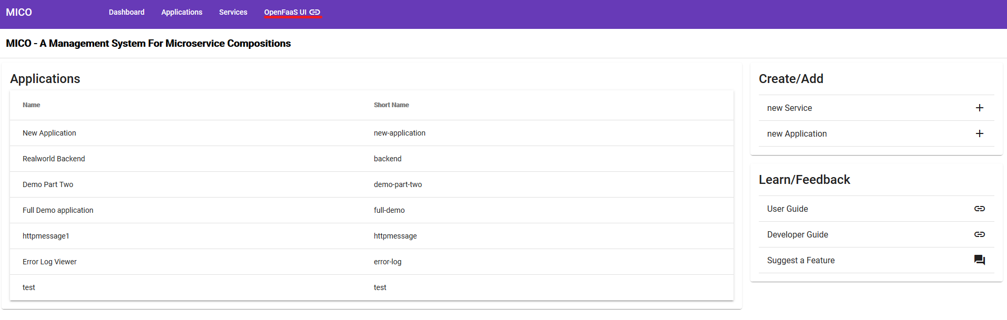This screenshot has height=320, width=1007.
Task: Click the external link icon on OpenFaaS UI
Action: point(314,12)
